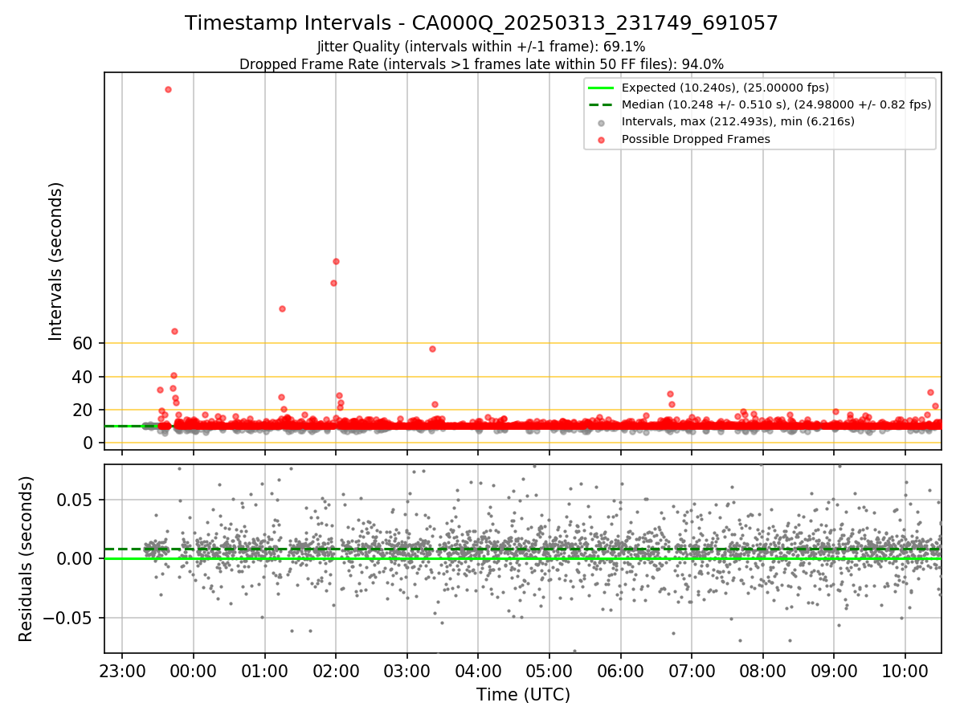The width and height of the screenshot is (964, 723).
Task: Click the '04:00' x-axis tick label
Action: click(x=478, y=672)
